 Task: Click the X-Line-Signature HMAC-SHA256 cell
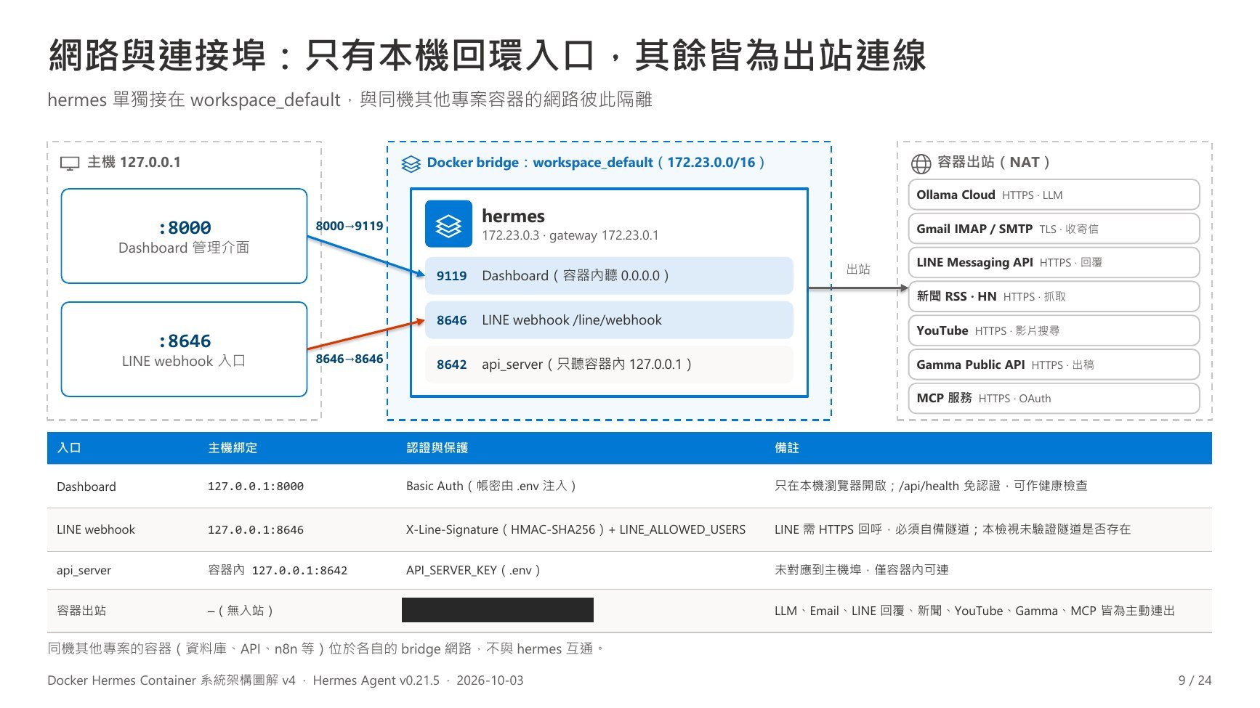tap(576, 529)
